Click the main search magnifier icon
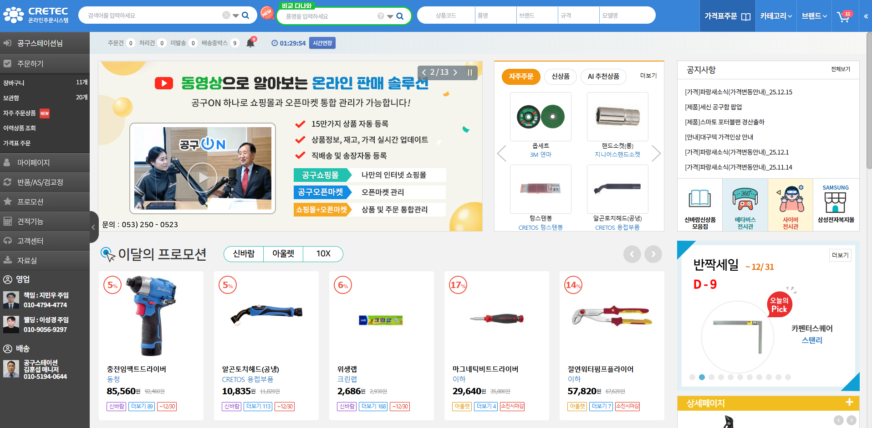This screenshot has width=872, height=428. (245, 15)
